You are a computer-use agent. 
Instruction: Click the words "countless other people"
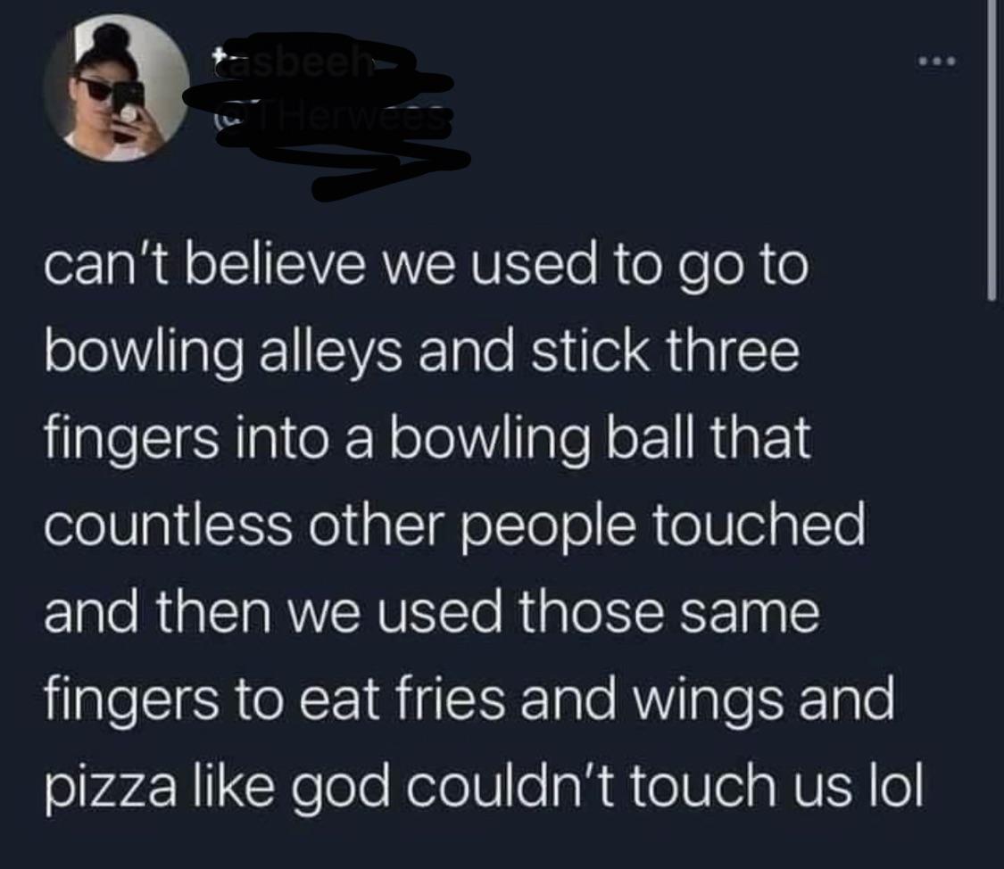tap(337, 528)
